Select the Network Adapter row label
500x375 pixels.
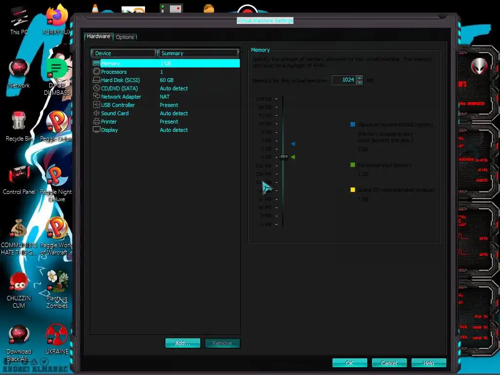pyautogui.click(x=121, y=97)
